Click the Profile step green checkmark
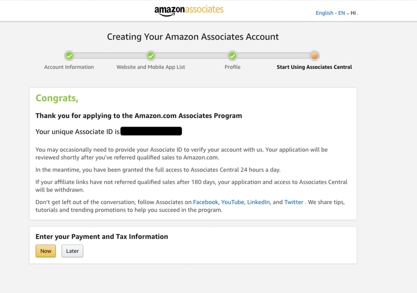The height and width of the screenshot is (293, 417). [232, 56]
